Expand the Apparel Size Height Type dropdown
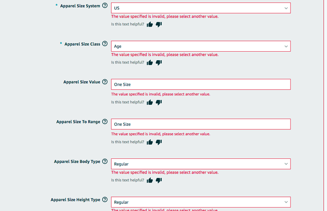 pos(200,202)
